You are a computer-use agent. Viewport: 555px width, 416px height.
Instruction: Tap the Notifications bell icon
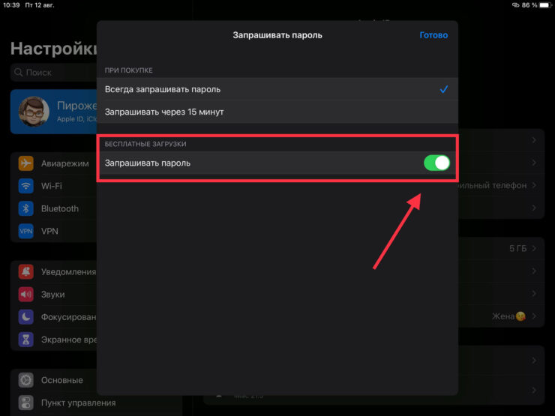coord(26,272)
